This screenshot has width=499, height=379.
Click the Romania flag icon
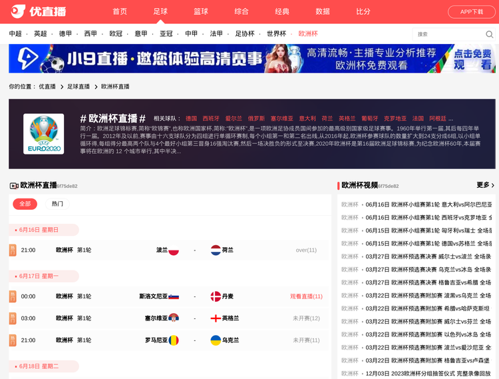174,340
